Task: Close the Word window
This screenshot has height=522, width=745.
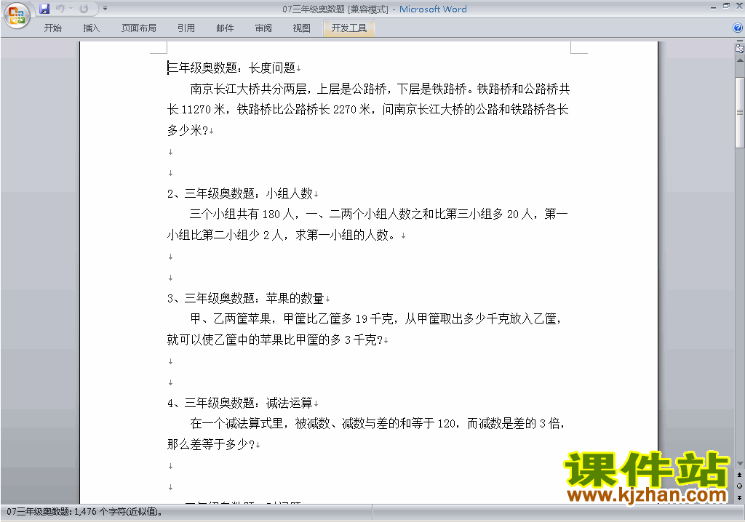Action: coord(739,6)
